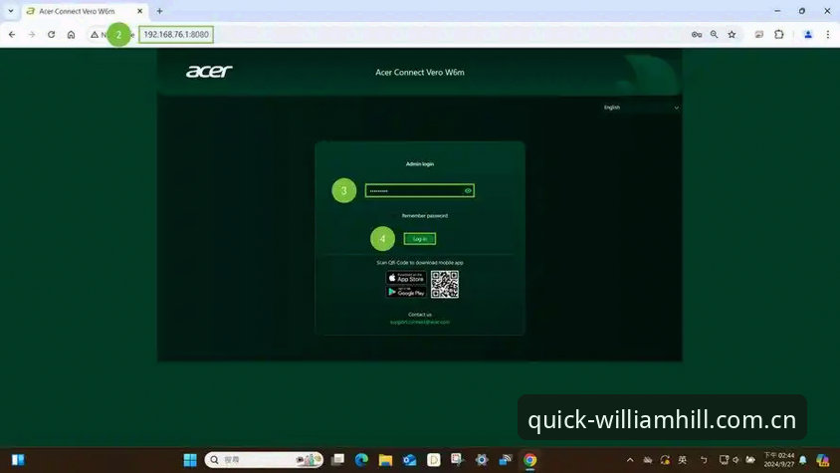Click the 192.168.76.1:8080 address bar

(x=176, y=34)
